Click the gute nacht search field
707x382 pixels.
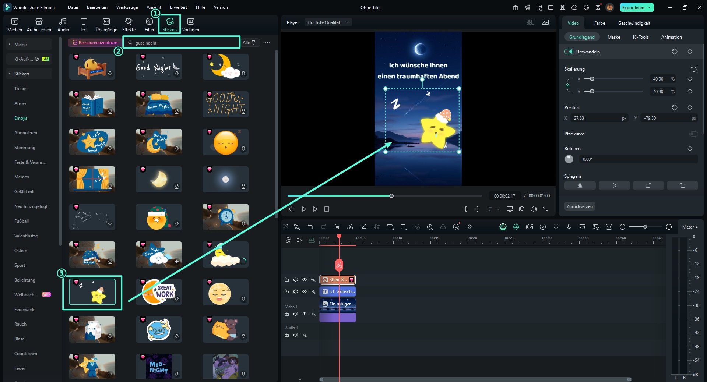tap(182, 43)
